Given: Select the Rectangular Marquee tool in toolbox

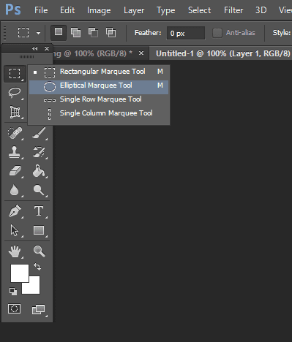Looking at the screenshot, I should point(15,73).
